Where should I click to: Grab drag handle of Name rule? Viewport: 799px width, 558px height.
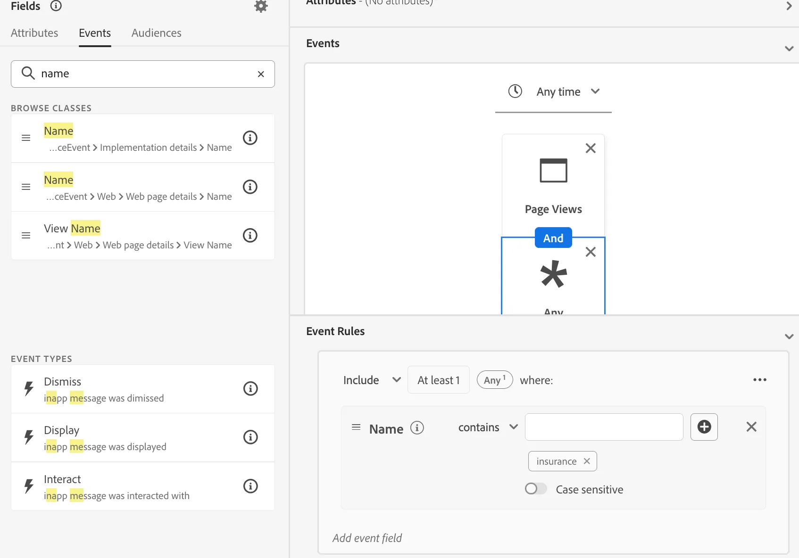coord(356,427)
